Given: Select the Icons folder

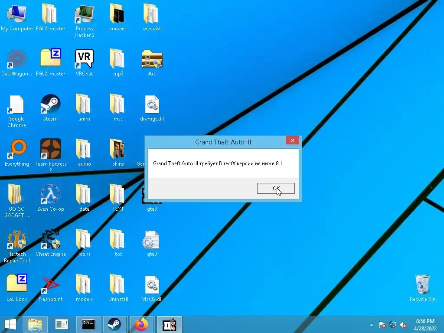Looking at the screenshot, I should pyautogui.click(x=85, y=242).
